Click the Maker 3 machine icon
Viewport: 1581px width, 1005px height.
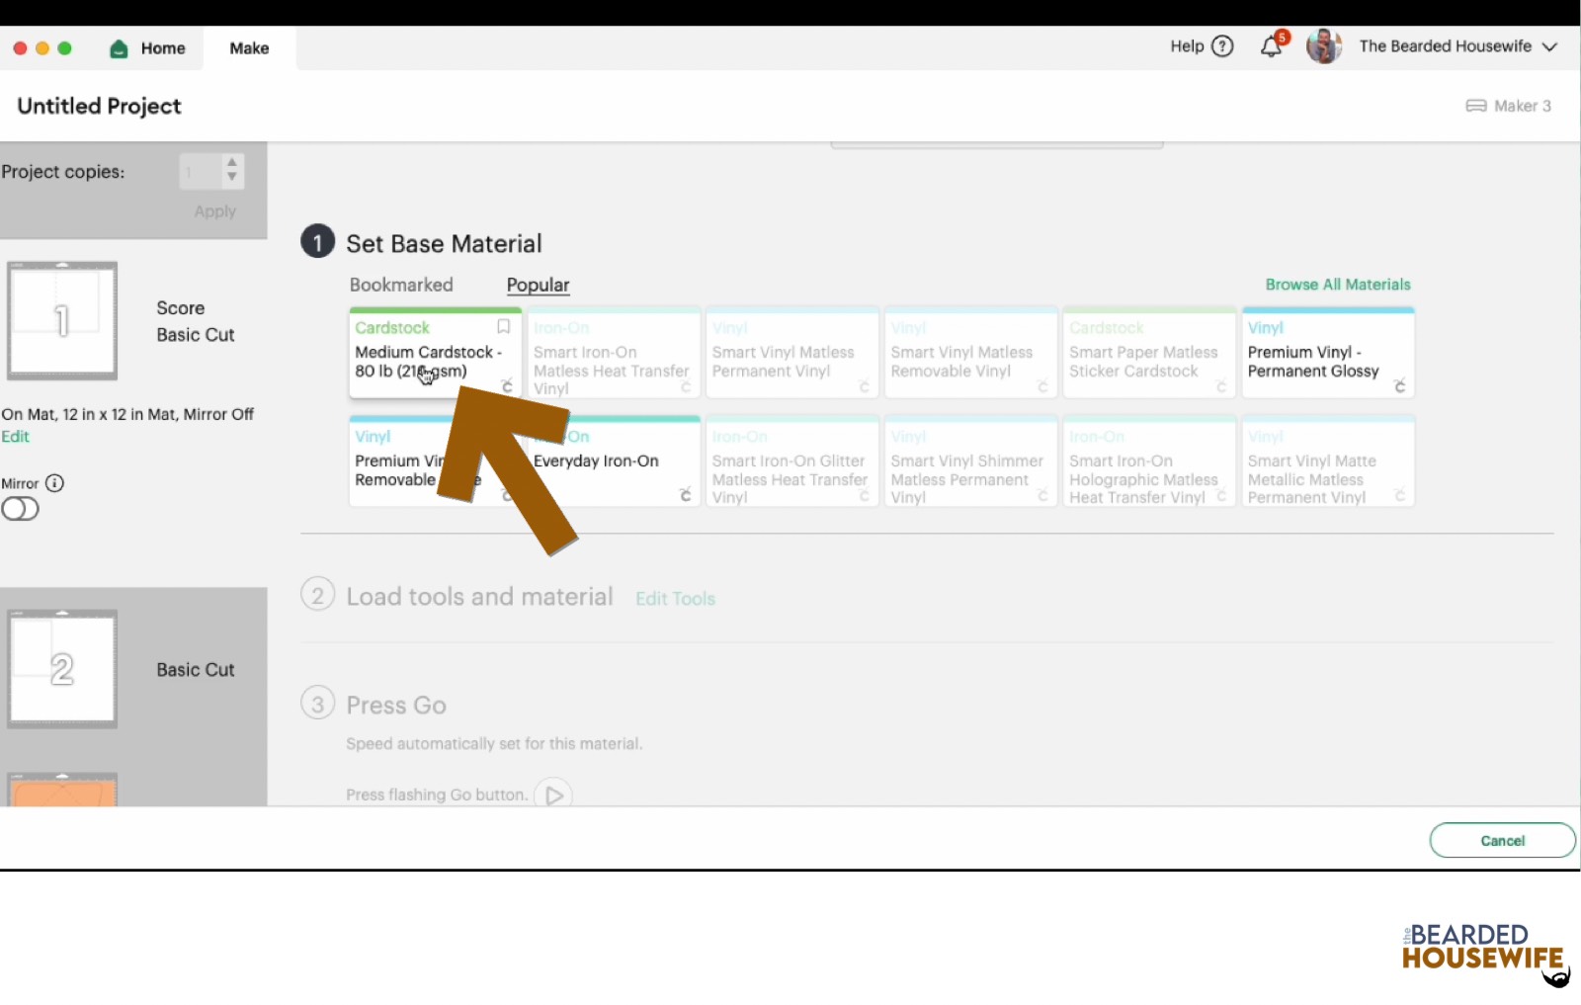[1476, 106]
